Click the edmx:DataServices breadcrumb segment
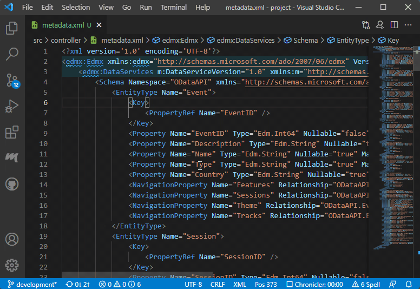This screenshot has width=420, height=289. point(241,41)
